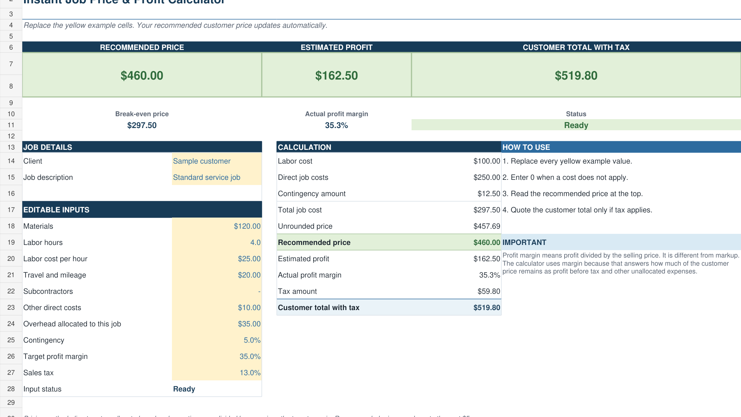The width and height of the screenshot is (741, 417).
Task: Click the Estimated profit $162.50 calculation value
Action: pyautogui.click(x=487, y=259)
